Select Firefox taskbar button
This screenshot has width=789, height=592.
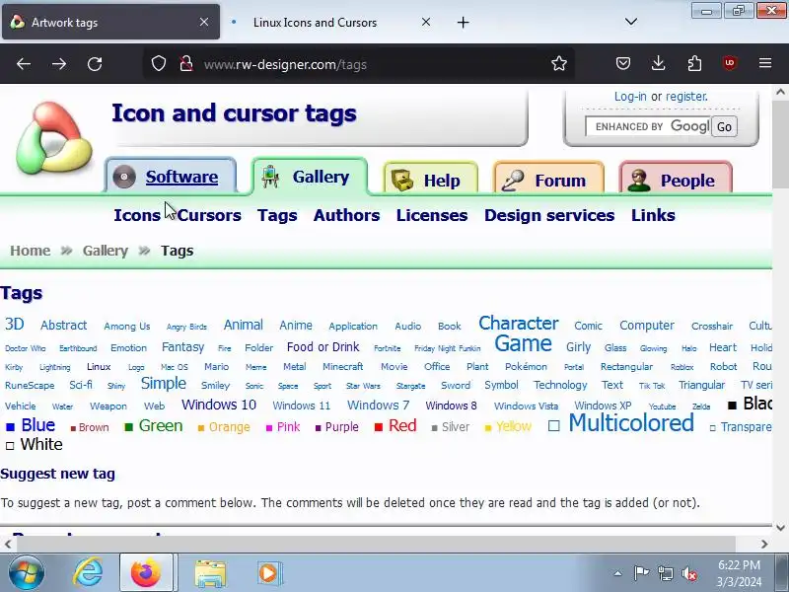(146, 573)
